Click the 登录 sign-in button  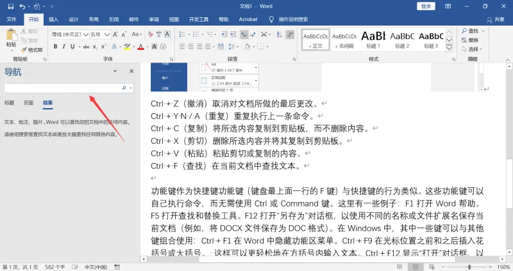click(426, 6)
